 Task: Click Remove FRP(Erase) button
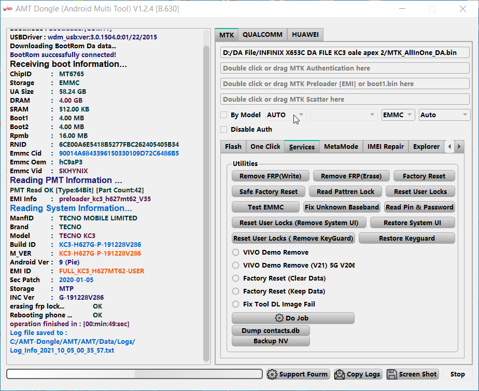tap(351, 176)
